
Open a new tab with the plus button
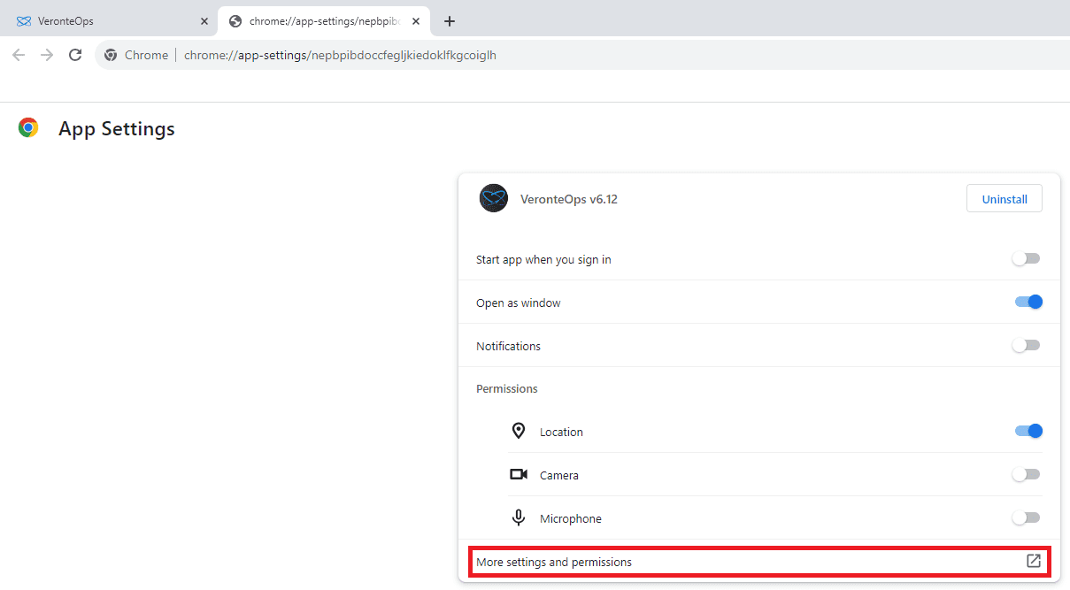tap(450, 21)
